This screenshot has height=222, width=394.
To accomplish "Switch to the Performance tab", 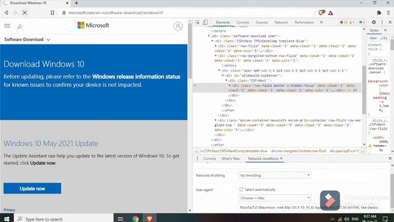I will coord(304,22).
